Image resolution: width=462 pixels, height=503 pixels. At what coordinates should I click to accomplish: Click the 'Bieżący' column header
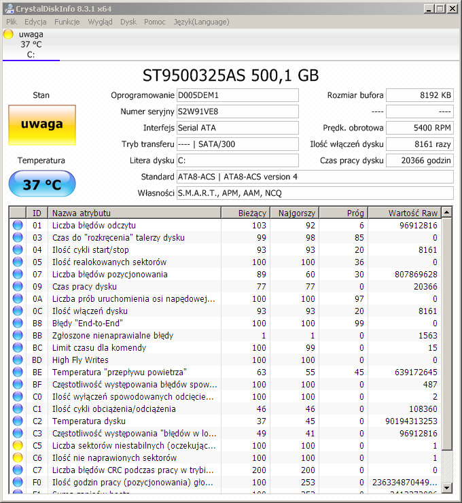[245, 213]
